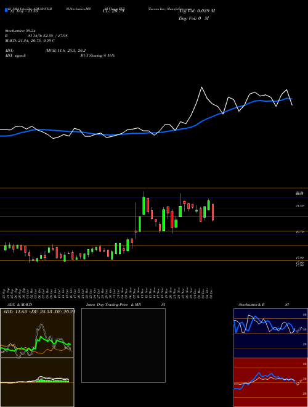
Task: Click the 'CL: 20.79' close value
Action: click(x=113, y=11)
